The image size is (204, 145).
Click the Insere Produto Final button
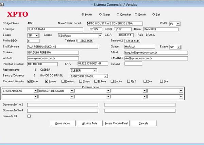[x=117, y=123]
